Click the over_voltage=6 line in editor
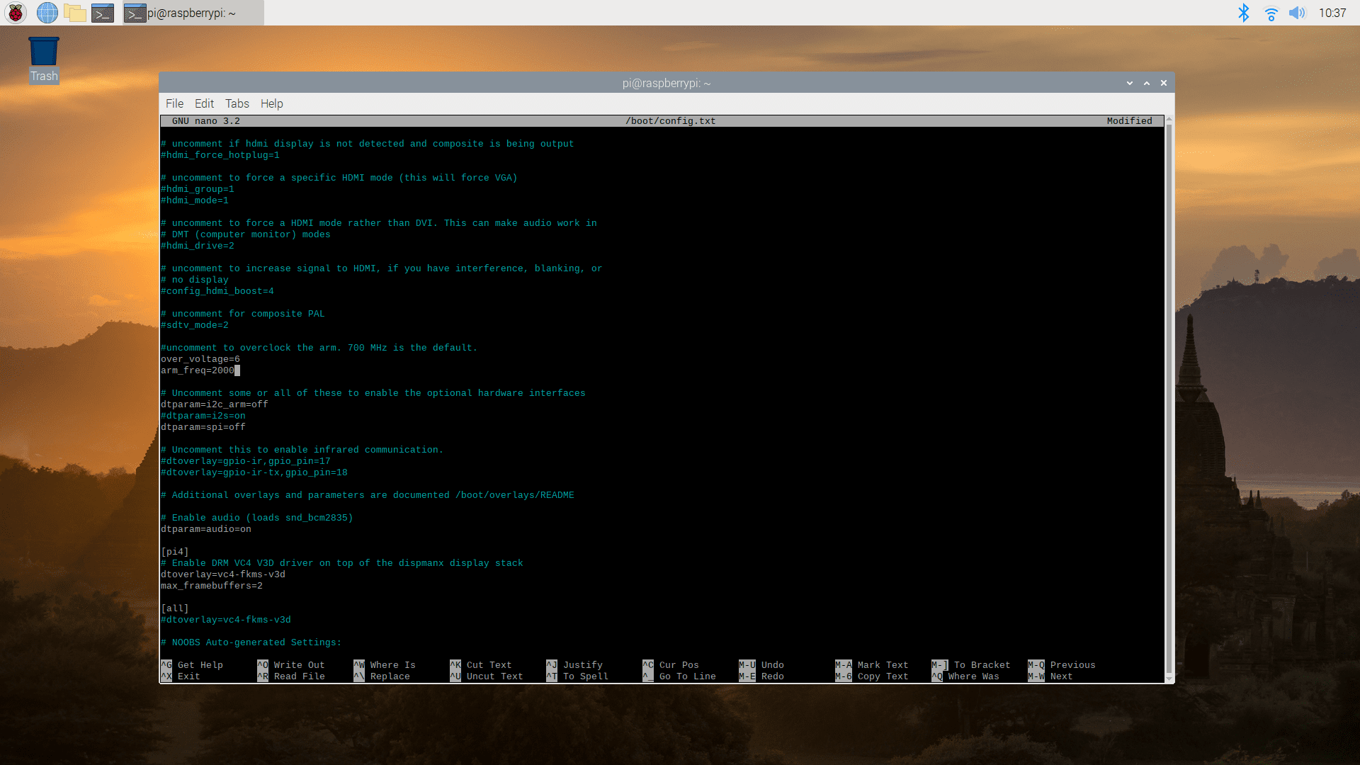The width and height of the screenshot is (1360, 765). coord(200,359)
